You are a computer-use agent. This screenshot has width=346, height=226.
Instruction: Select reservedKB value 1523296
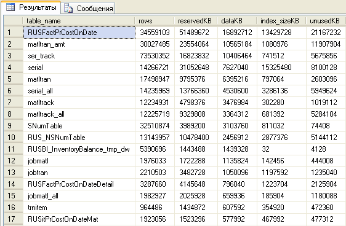click(196, 219)
